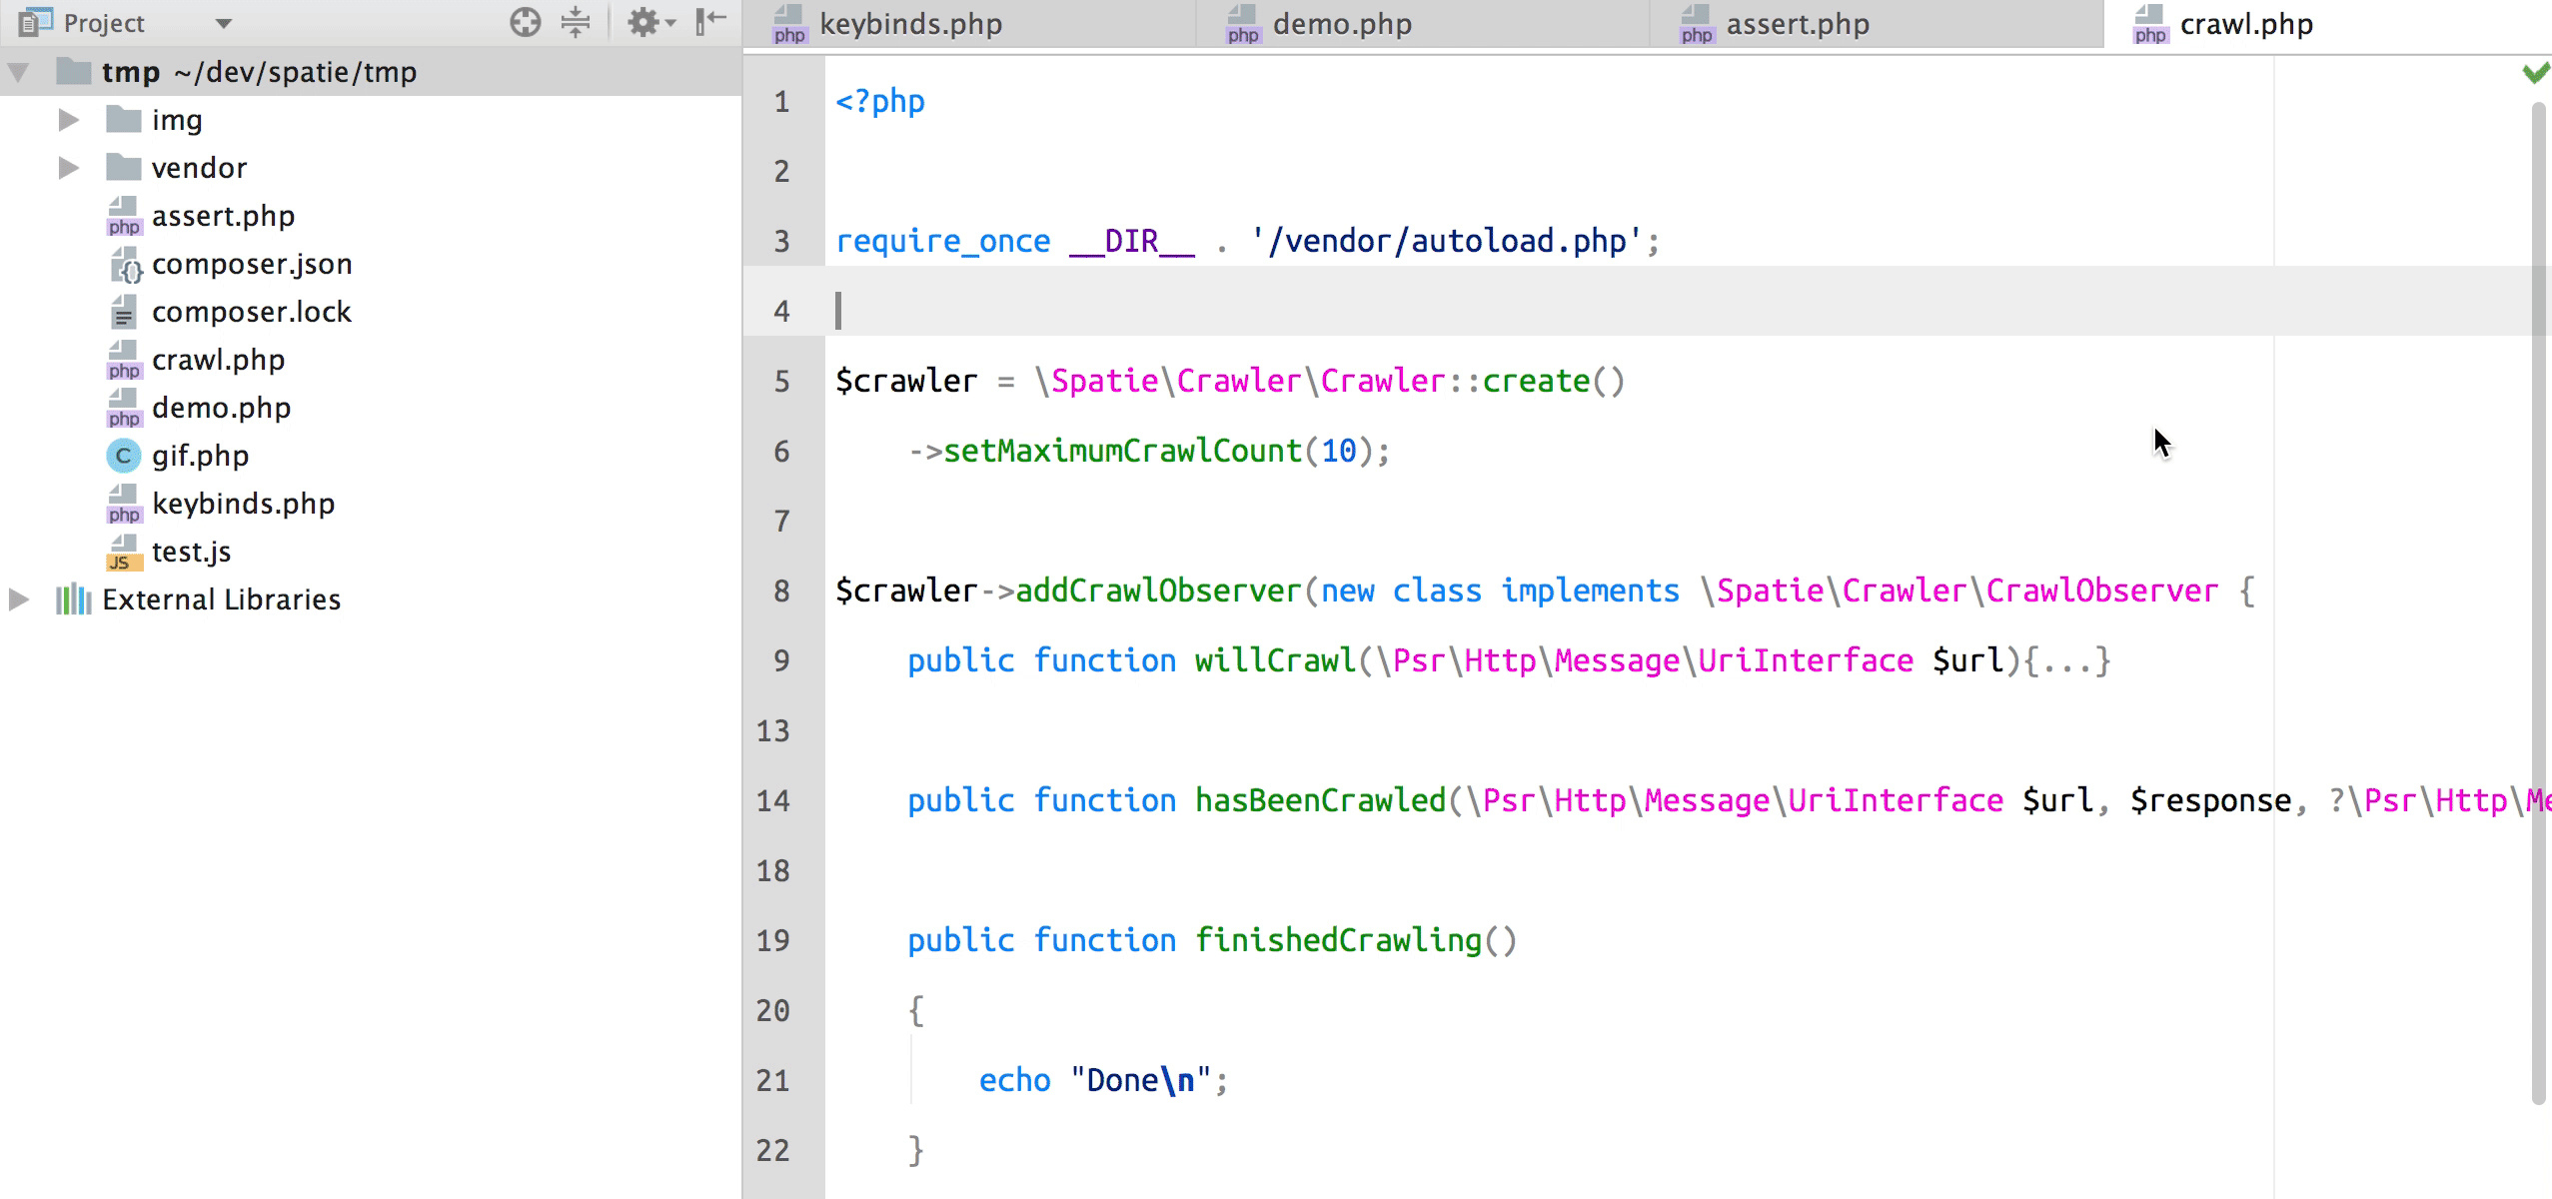Image resolution: width=2552 pixels, height=1199 pixels.
Task: Expand the img folder
Action: (x=68, y=121)
